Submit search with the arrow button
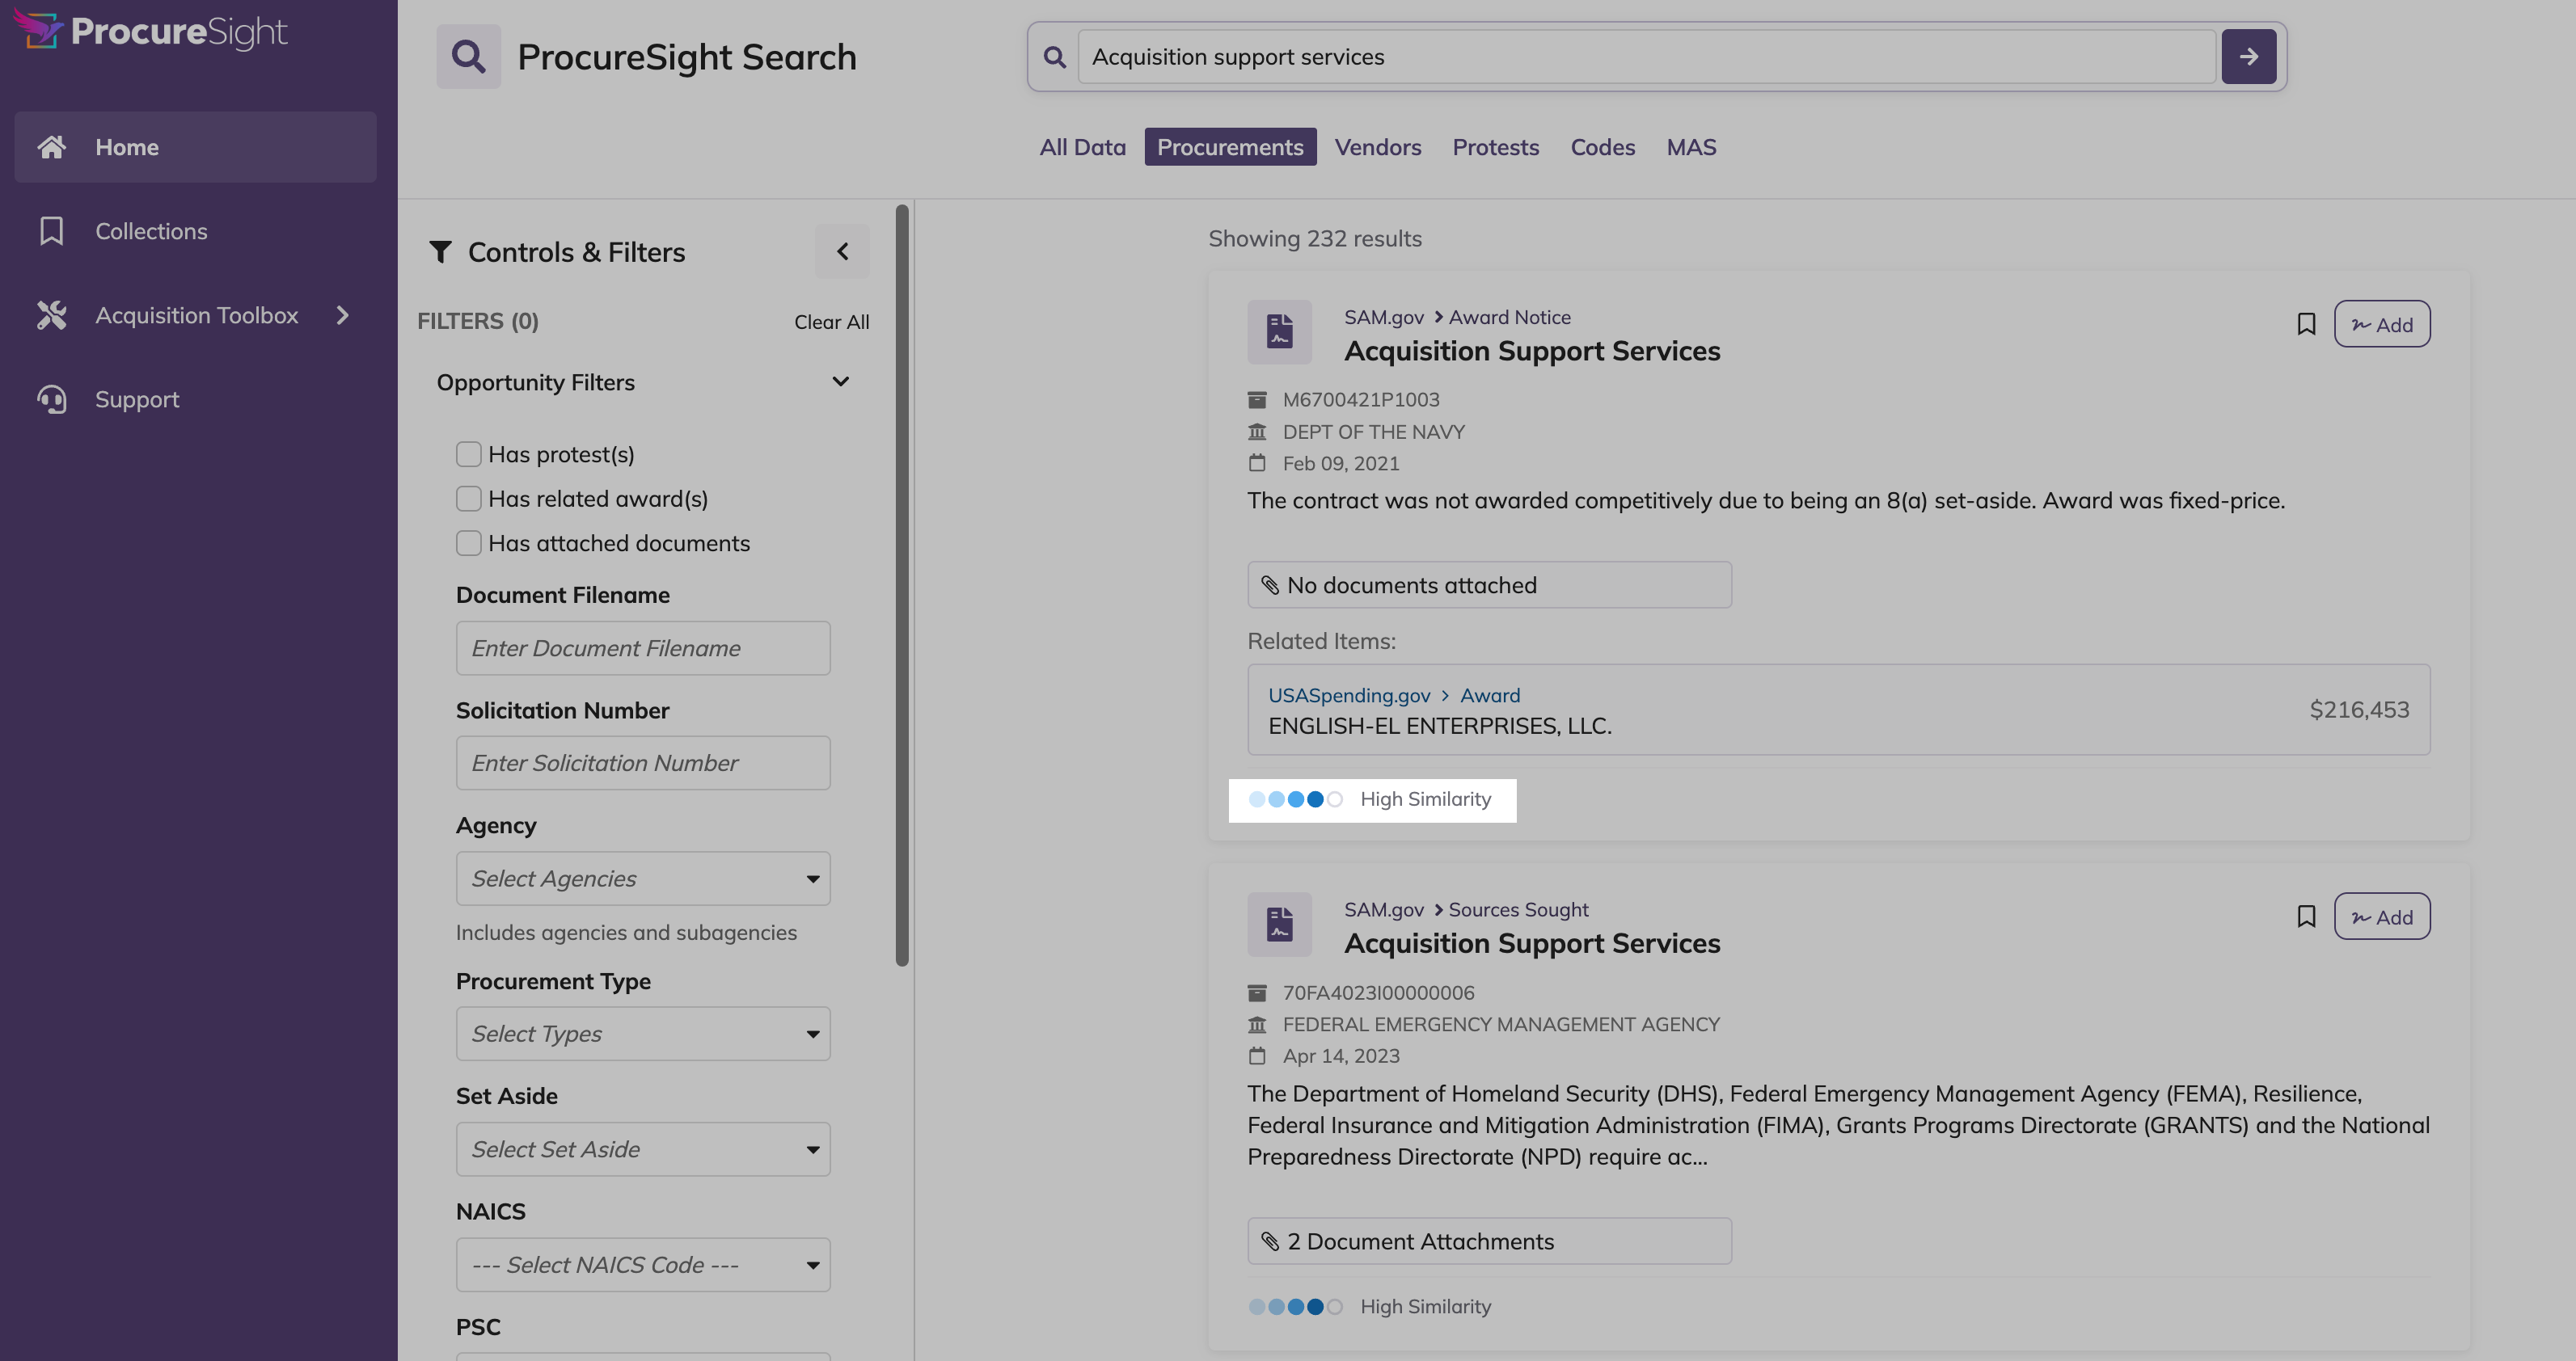 (x=2248, y=57)
